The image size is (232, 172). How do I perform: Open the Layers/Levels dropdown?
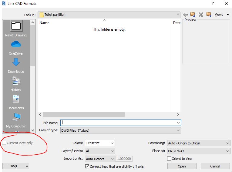point(100,151)
